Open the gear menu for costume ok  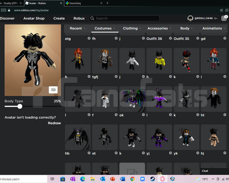pos(143,115)
